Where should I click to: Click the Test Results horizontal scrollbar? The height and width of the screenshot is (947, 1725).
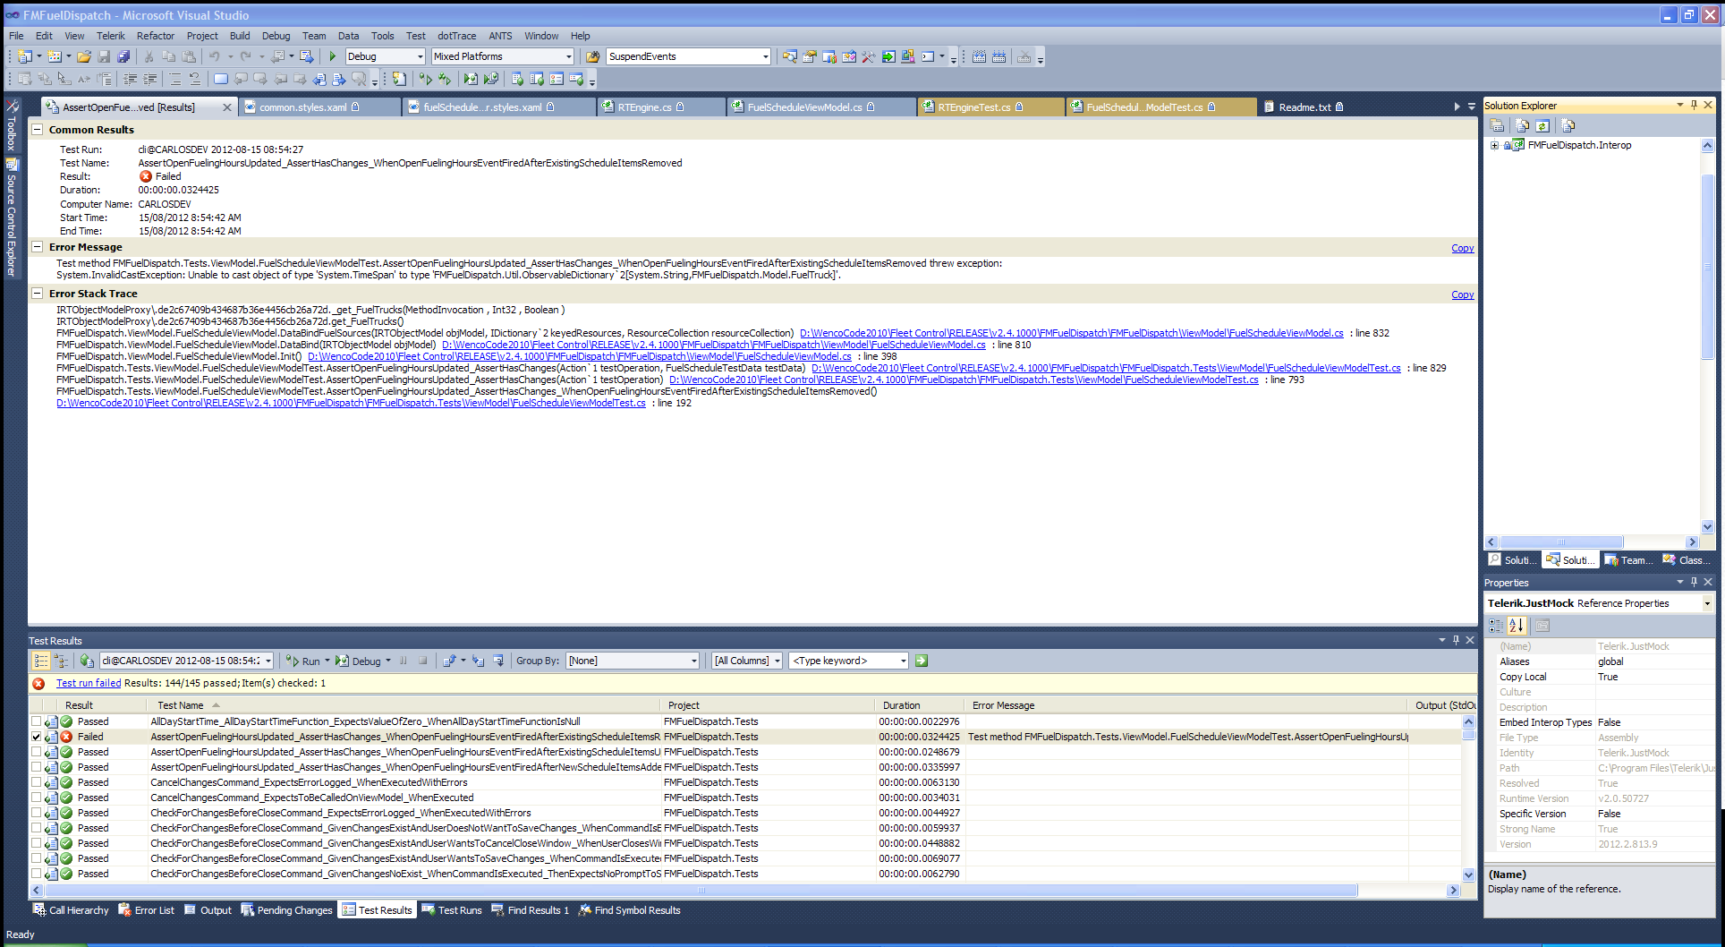pyautogui.click(x=700, y=891)
